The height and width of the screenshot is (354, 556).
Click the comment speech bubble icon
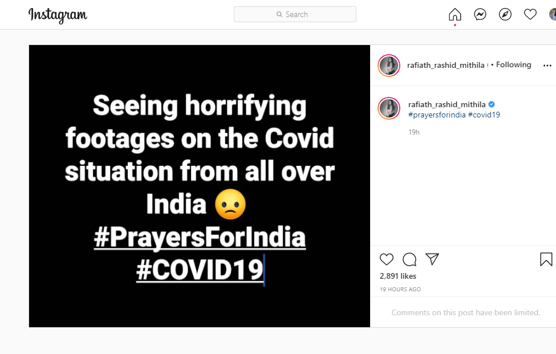409,260
